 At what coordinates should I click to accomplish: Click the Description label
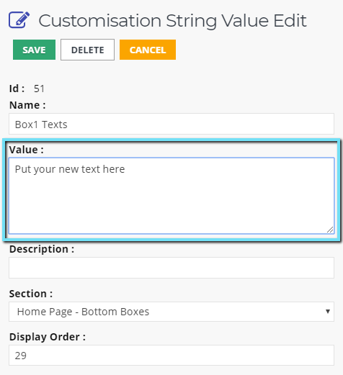42,249
